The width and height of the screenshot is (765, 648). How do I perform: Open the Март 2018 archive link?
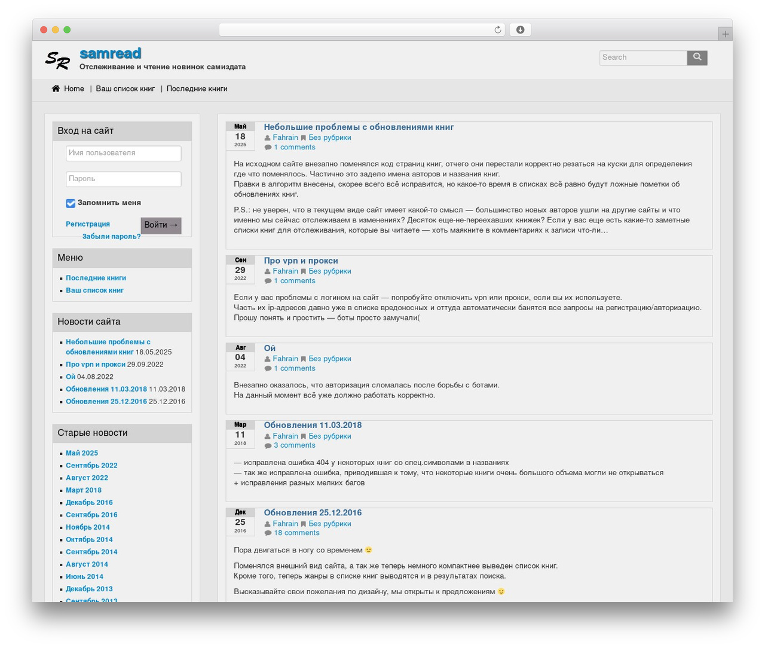coord(84,490)
